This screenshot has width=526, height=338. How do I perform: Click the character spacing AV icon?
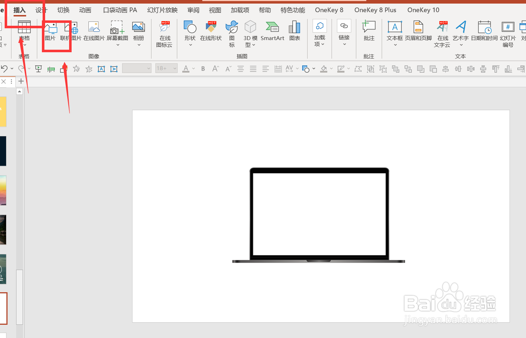tap(289, 69)
